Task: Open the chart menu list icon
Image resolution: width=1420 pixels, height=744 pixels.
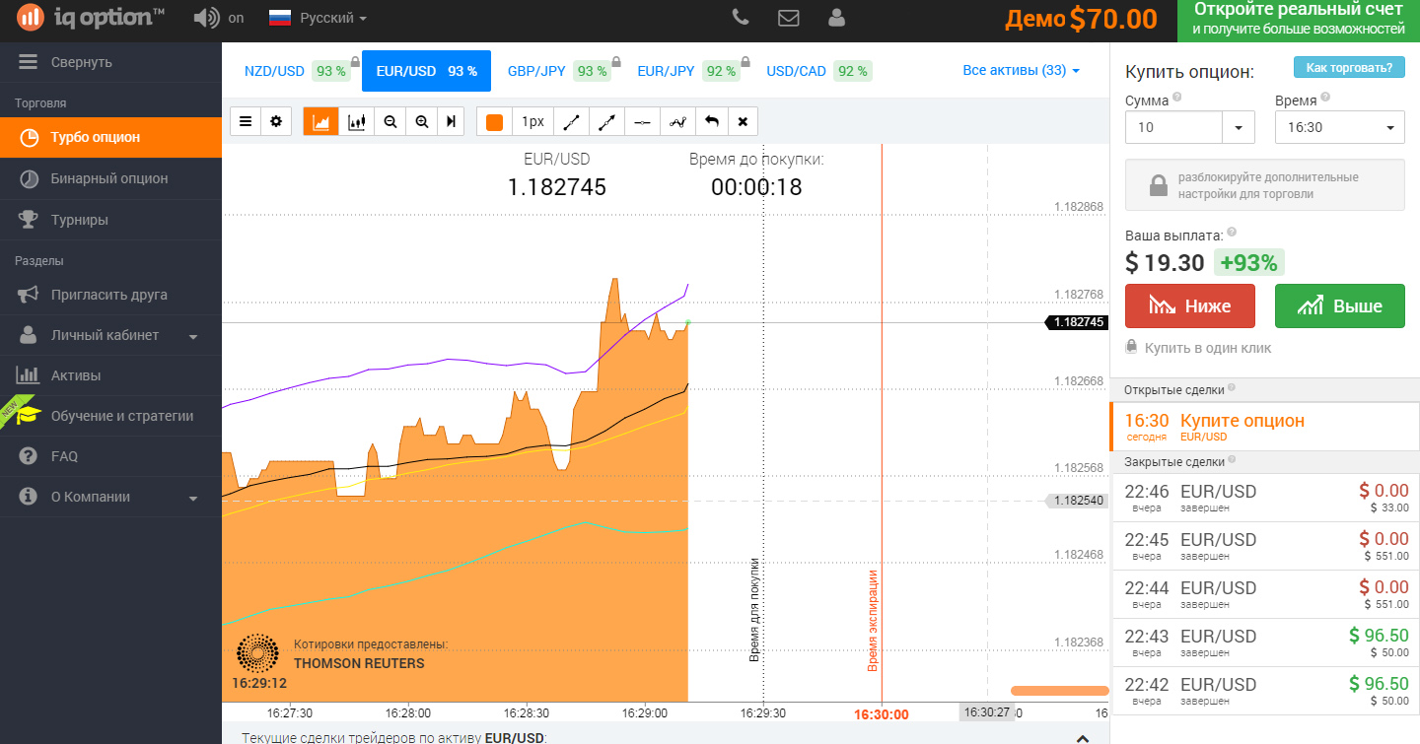Action: point(246,121)
